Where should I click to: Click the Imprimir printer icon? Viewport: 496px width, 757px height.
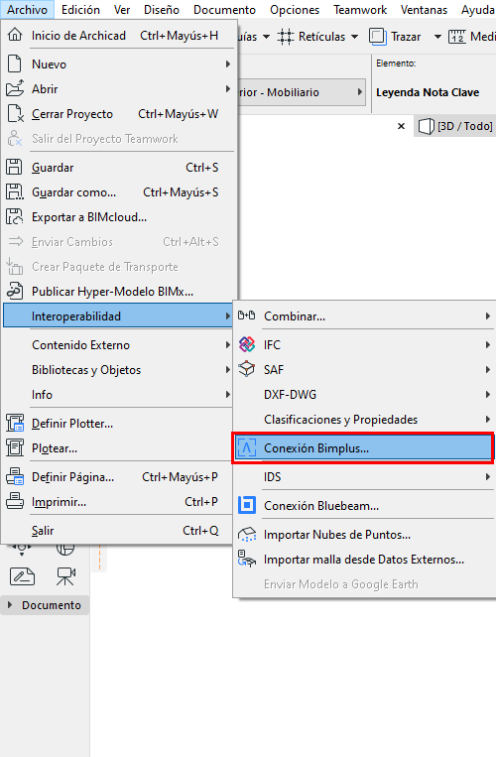15,502
